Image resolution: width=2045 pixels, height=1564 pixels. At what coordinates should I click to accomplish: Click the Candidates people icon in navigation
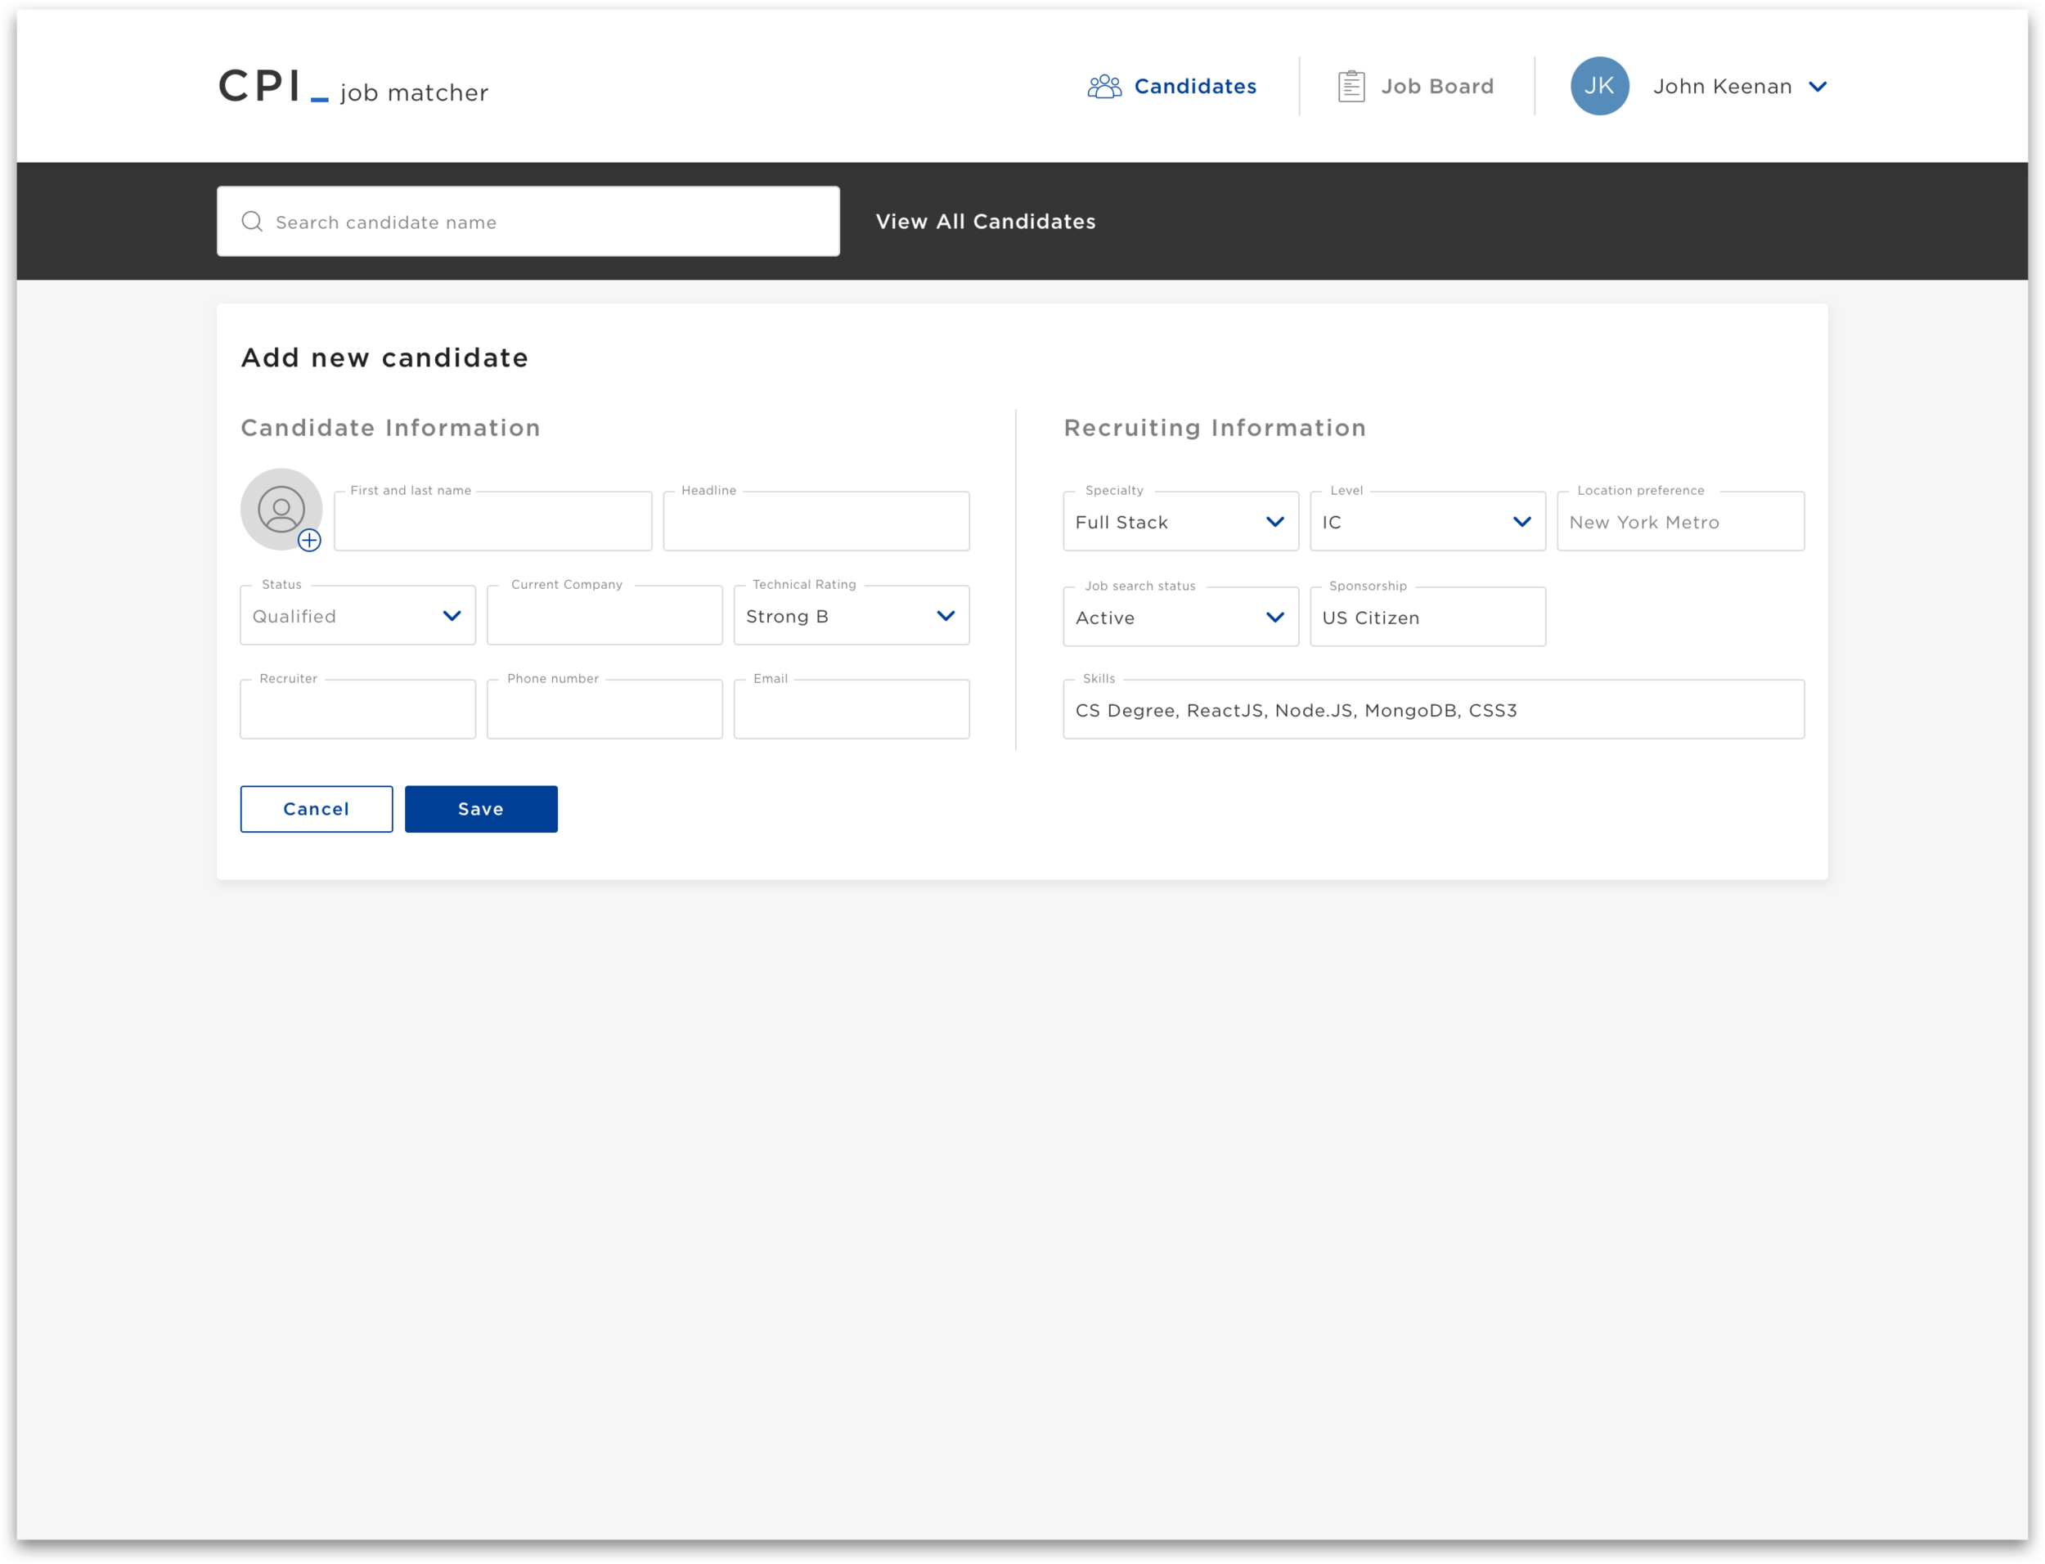[x=1104, y=86]
